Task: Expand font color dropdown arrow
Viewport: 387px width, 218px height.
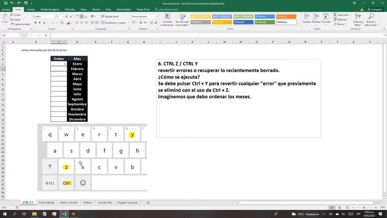Action: pos(72,23)
